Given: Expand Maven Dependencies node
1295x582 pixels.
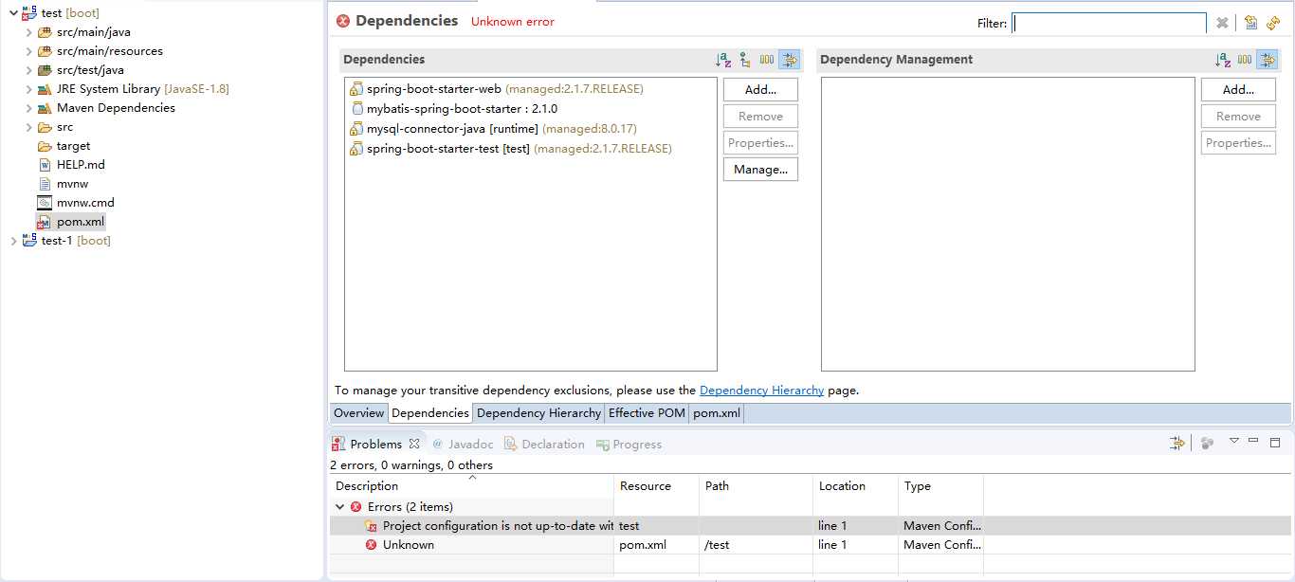Looking at the screenshot, I should 28,108.
